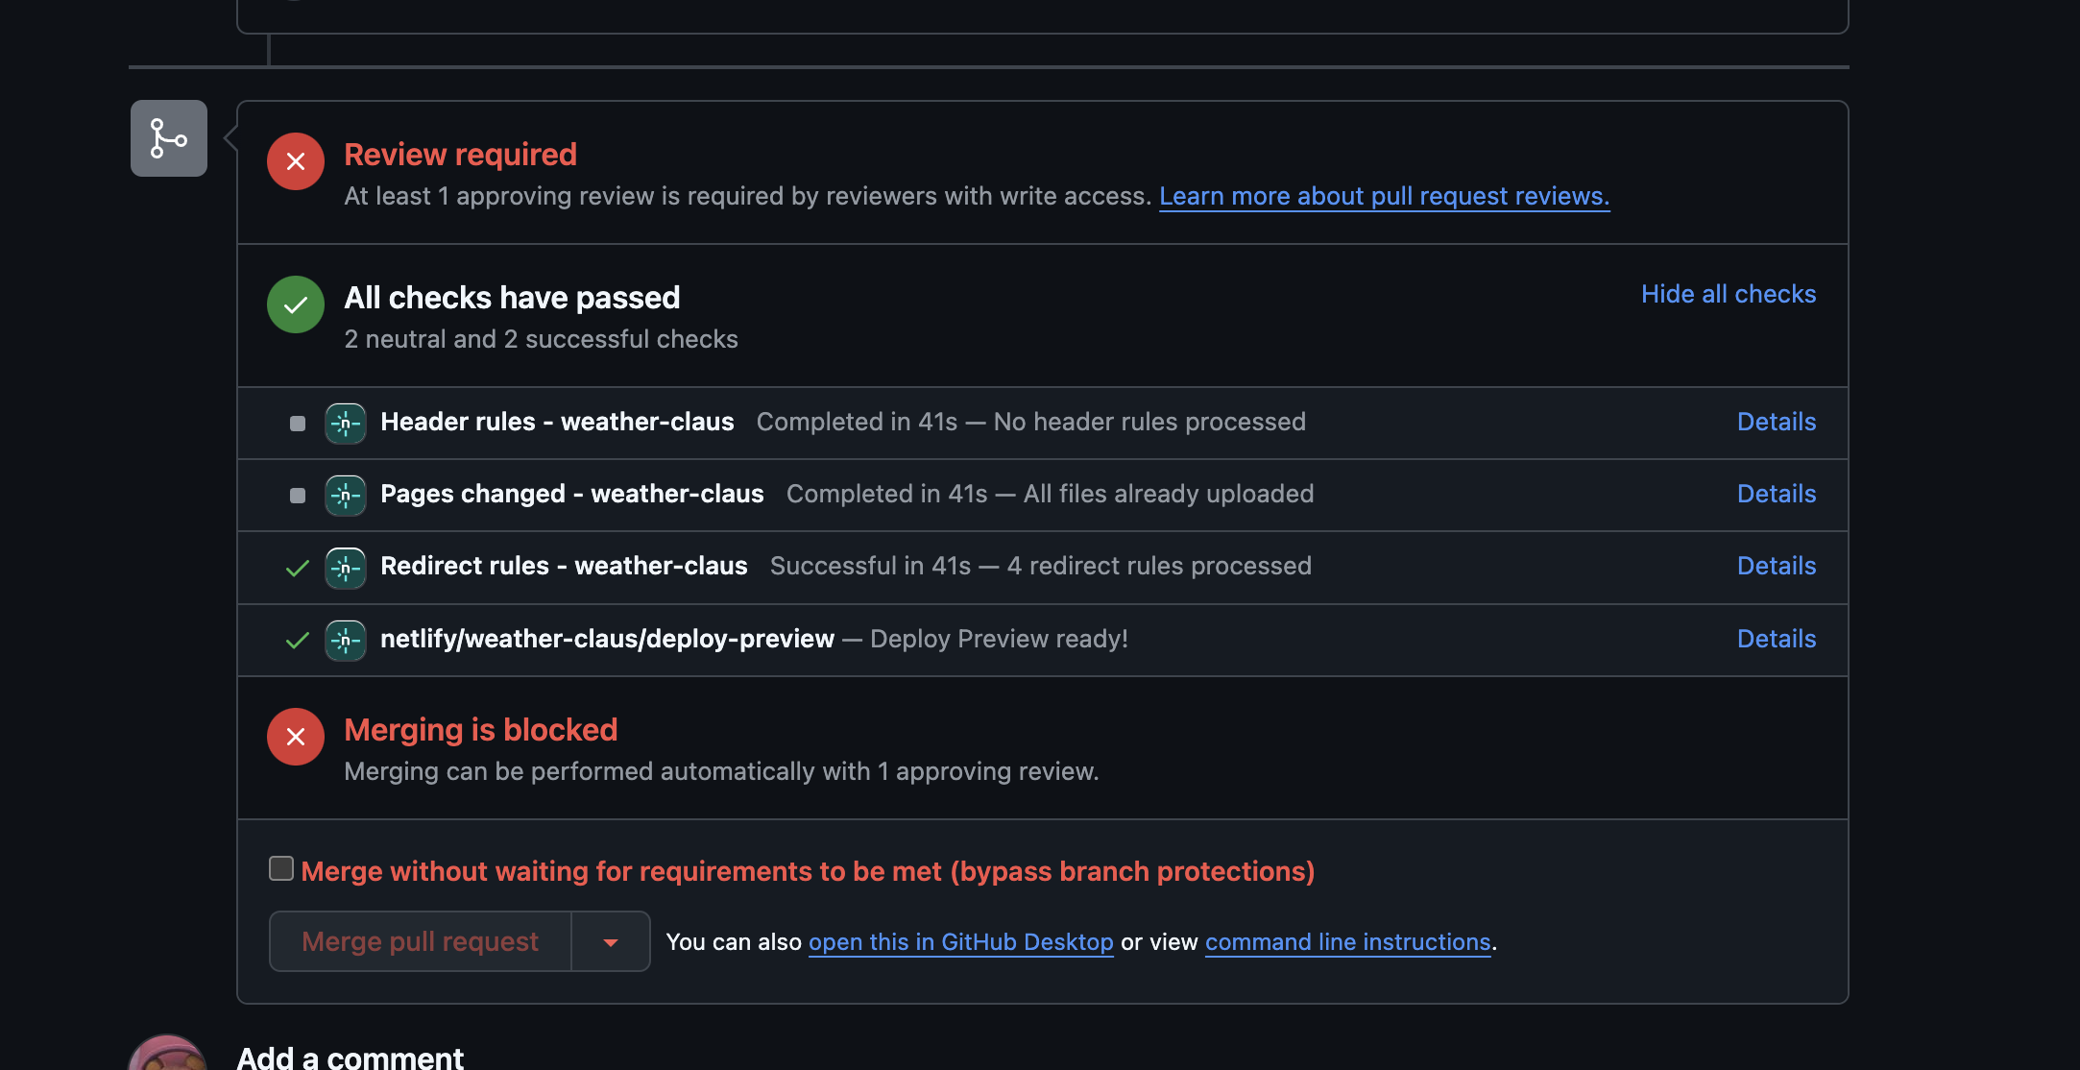Click the green check status for Redirect rules
Viewport: 2080px width, 1070px height.
298,568
